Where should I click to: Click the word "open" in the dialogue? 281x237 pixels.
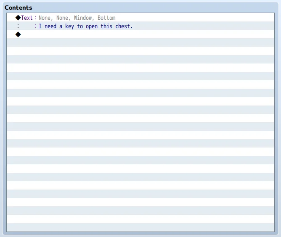pyautogui.click(x=91, y=26)
